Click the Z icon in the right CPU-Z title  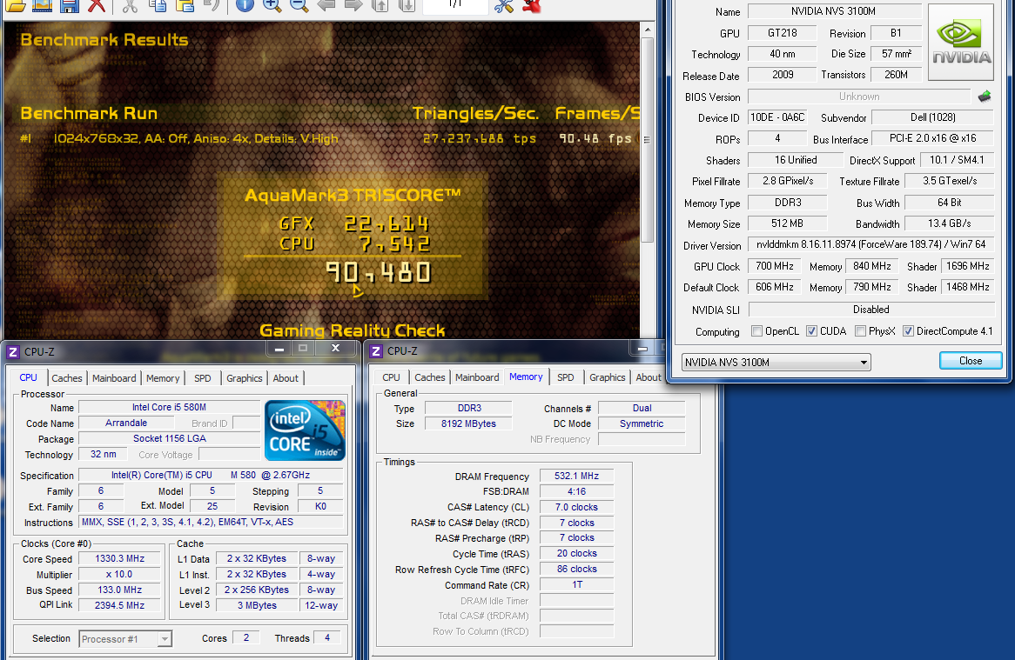pyautogui.click(x=376, y=351)
